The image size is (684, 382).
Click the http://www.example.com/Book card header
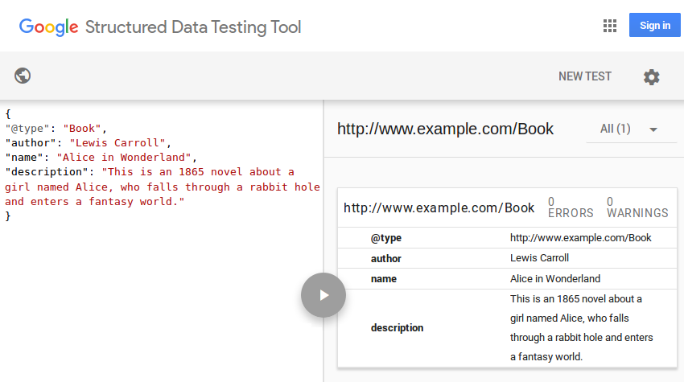click(x=439, y=208)
